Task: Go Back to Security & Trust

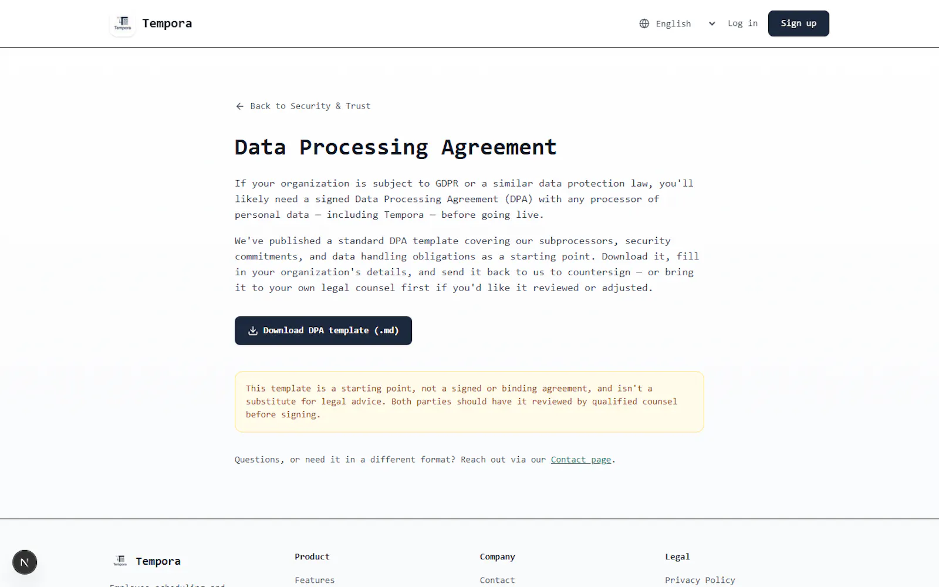Action: (303, 106)
